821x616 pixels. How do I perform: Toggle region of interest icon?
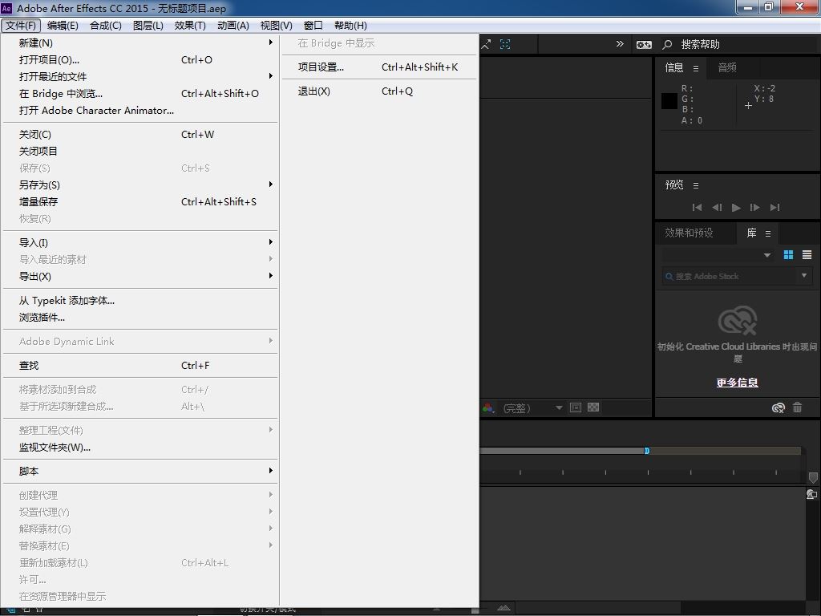pos(576,407)
